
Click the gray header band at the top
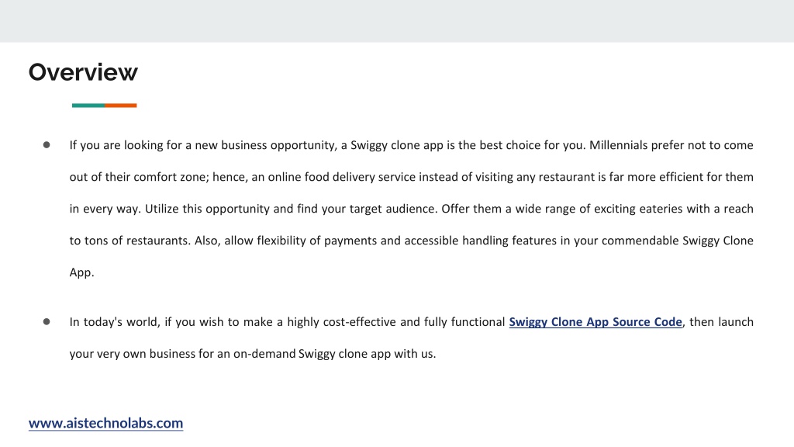click(x=397, y=21)
